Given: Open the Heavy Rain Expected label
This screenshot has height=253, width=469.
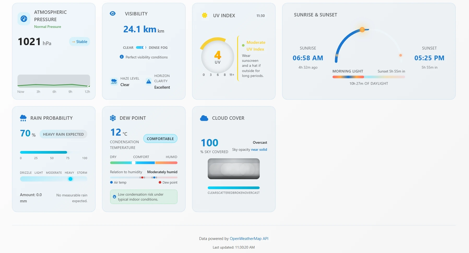Looking at the screenshot, I should (63, 134).
